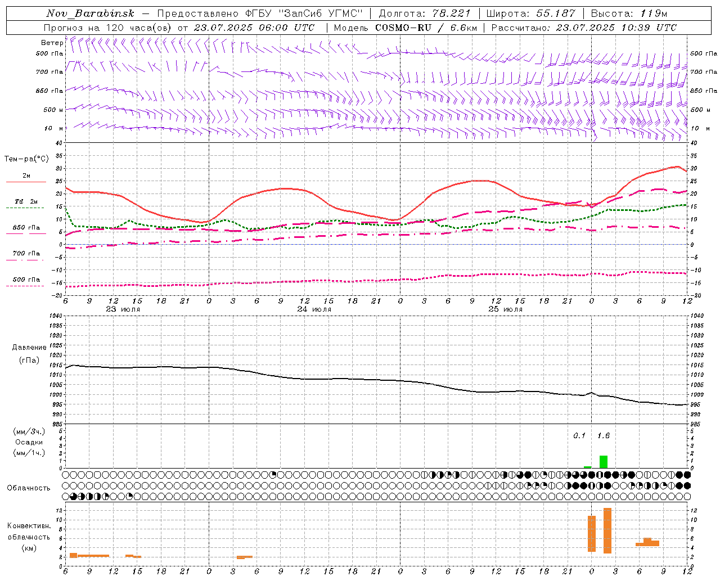Click the Облачность cloud-cover row label
This screenshot has width=720, height=576.
(29, 488)
